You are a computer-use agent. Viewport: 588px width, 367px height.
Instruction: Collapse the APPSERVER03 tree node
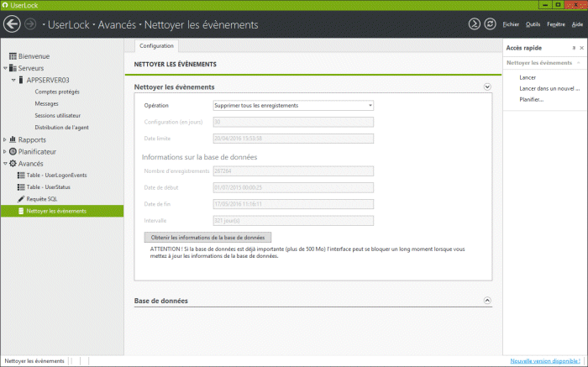pos(13,80)
